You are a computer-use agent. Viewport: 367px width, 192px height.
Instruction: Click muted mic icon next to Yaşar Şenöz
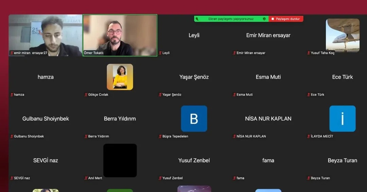pyautogui.click(x=160, y=95)
